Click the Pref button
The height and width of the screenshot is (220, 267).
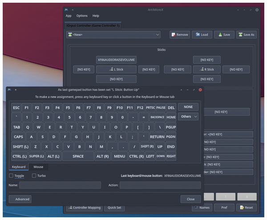[224, 208]
